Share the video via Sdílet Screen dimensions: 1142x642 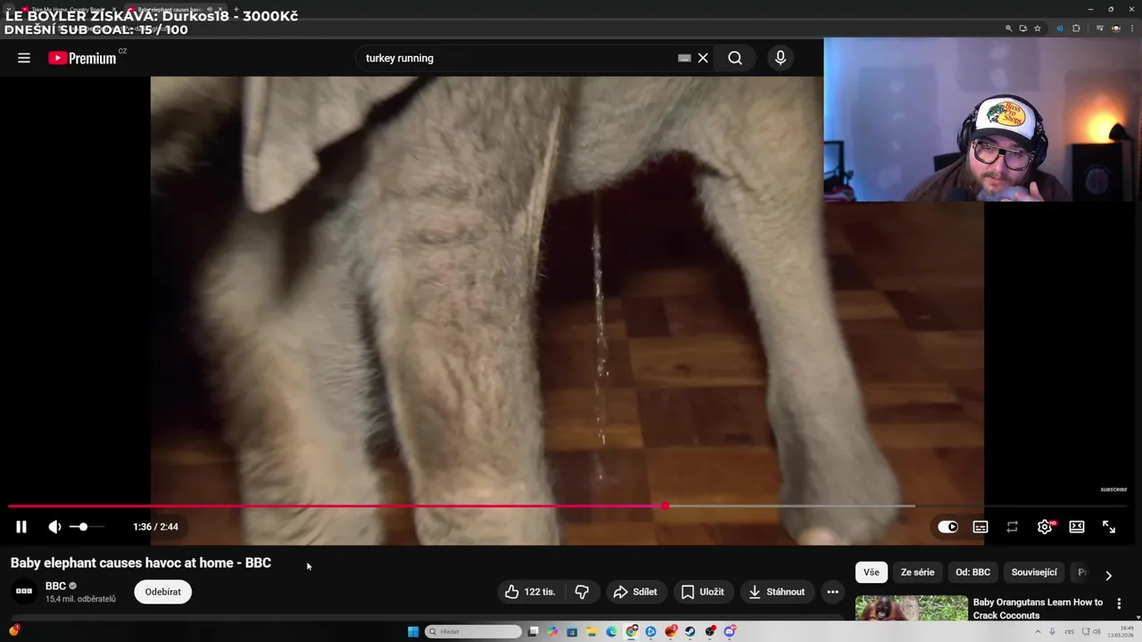(x=635, y=591)
